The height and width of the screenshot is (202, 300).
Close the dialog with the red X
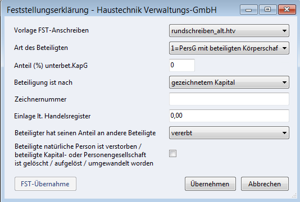click(287, 10)
